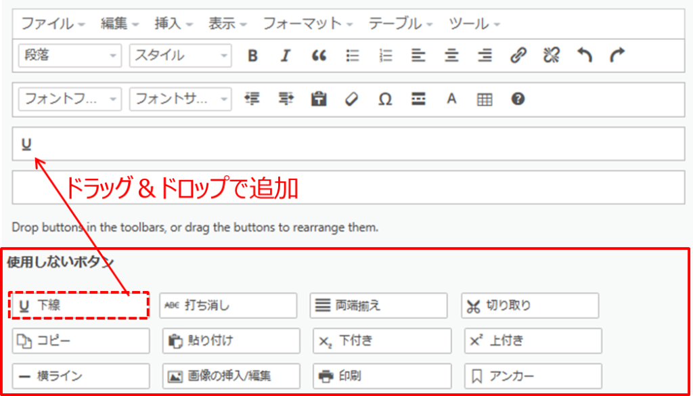Open the ファイル menu
This screenshot has width=693, height=396.
53,24
